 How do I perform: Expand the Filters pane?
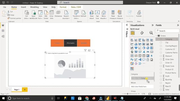[x=127, y=25]
